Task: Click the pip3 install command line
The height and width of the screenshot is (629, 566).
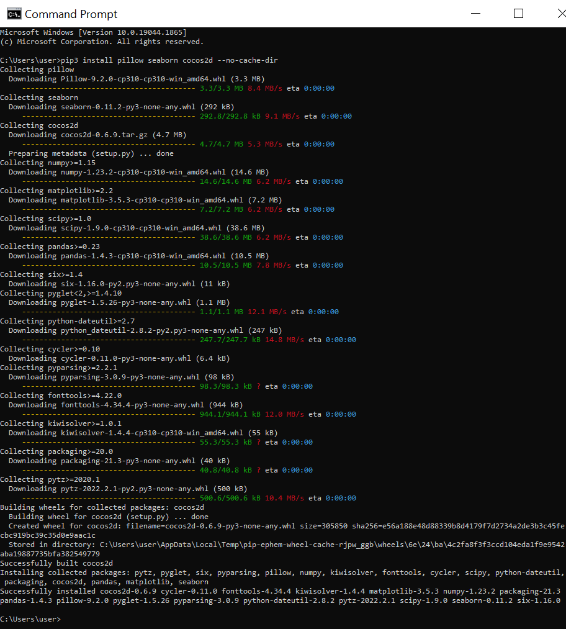Action: (139, 60)
